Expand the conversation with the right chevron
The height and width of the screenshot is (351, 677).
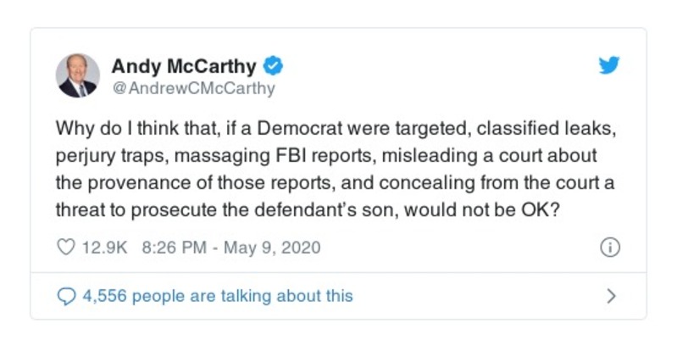pos(611,296)
